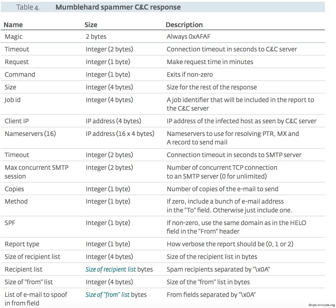Click the 'Nameservers (16)' row name
336x308 pixels.
(30, 134)
